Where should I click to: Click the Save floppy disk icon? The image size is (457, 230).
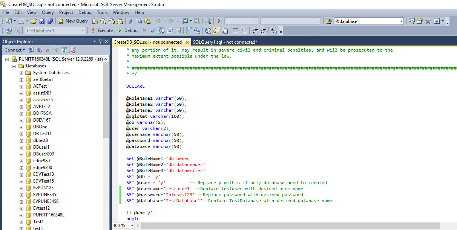(42, 21)
